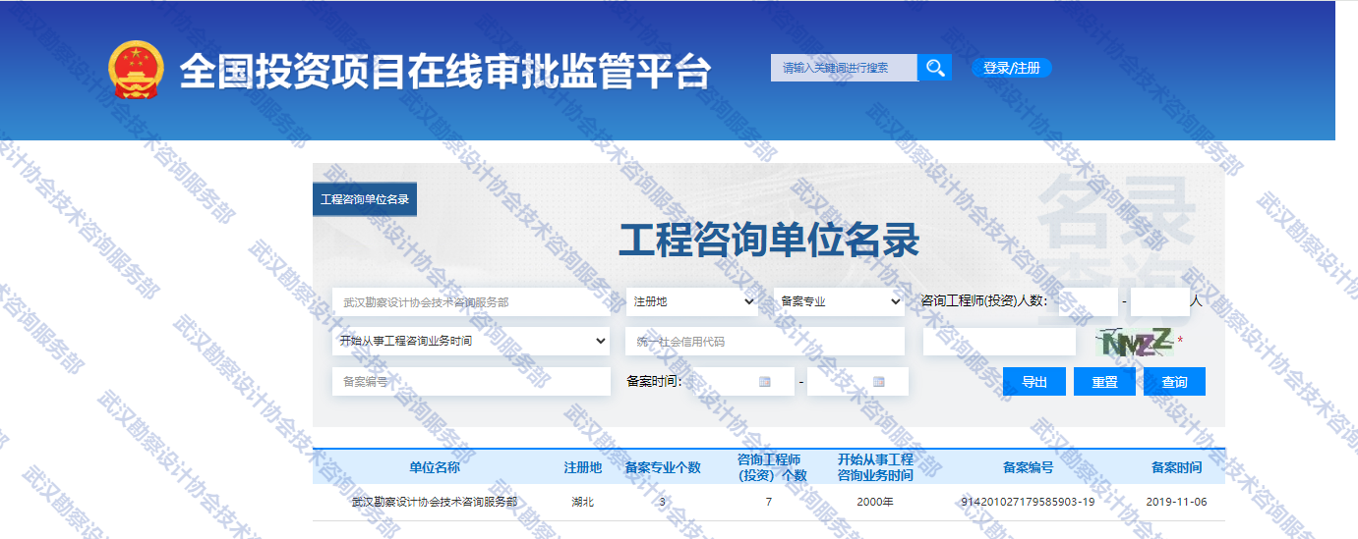Click the 重置 reset button
Screen dimensions: 1358x539
click(x=1104, y=382)
